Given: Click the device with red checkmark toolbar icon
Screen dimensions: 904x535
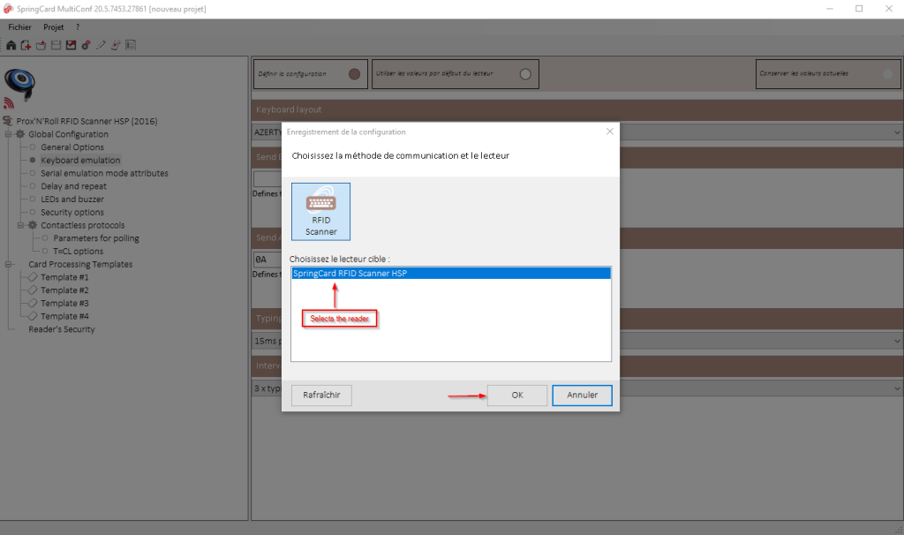Looking at the screenshot, I should [116, 45].
